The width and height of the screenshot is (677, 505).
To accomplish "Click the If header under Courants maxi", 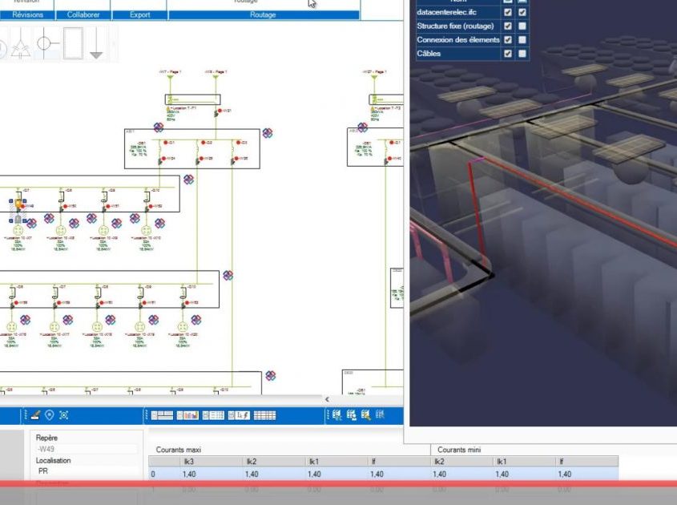I will (399, 462).
